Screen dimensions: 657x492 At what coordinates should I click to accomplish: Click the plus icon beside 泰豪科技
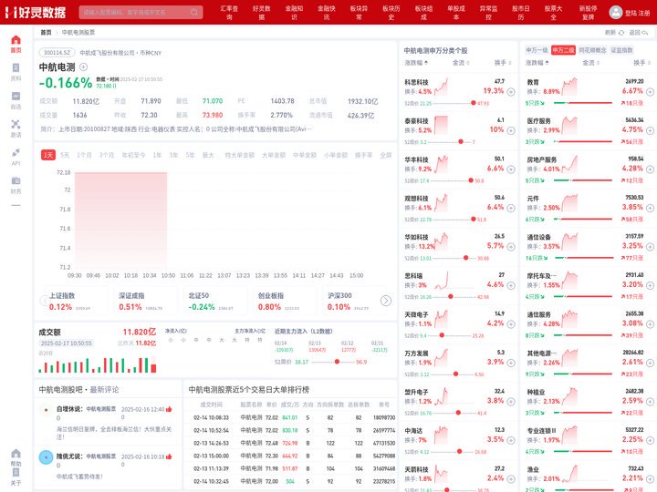point(511,130)
